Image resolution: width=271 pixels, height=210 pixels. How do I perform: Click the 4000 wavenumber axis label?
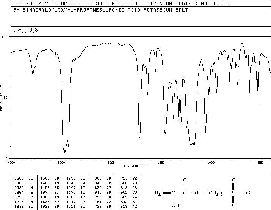[x=11, y=163]
